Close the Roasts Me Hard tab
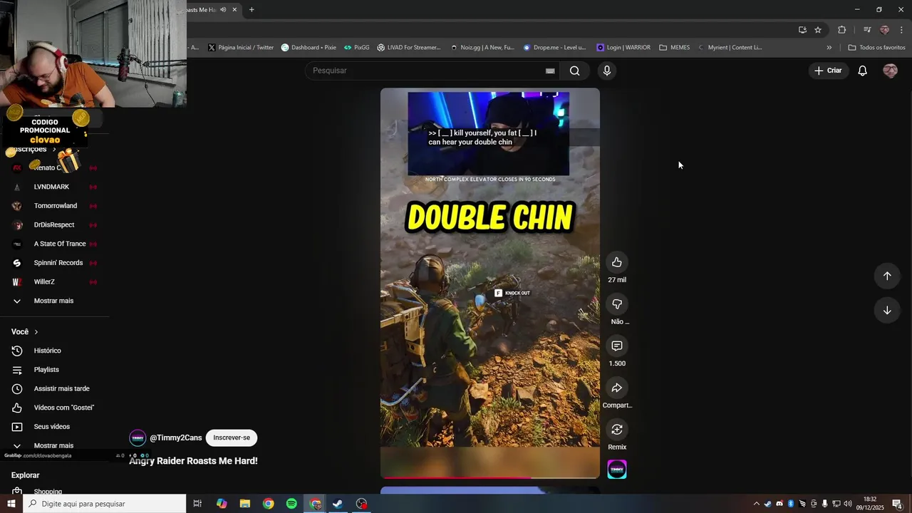Screen dimensions: 912x513 (234, 9)
